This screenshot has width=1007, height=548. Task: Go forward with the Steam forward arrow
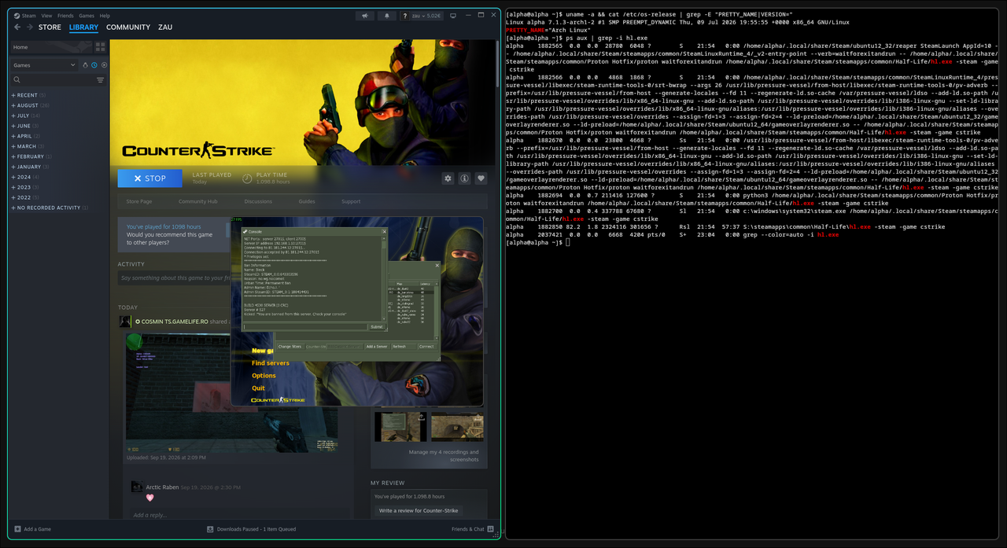coord(30,27)
